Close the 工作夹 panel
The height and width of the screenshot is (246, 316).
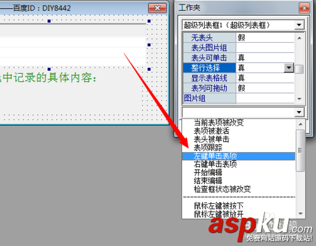click(x=304, y=8)
